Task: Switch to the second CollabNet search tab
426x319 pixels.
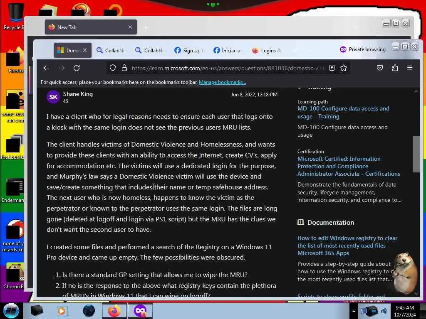Action: tap(151, 50)
